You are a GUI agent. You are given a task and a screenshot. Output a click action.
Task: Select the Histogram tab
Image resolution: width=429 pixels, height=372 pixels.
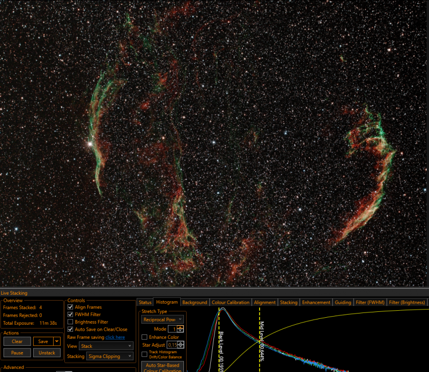click(167, 302)
